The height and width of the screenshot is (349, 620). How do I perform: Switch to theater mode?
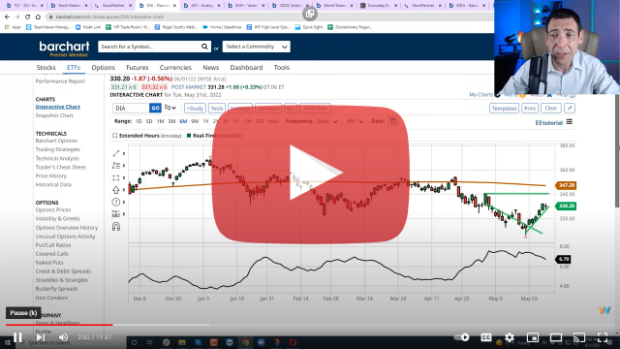(556, 337)
